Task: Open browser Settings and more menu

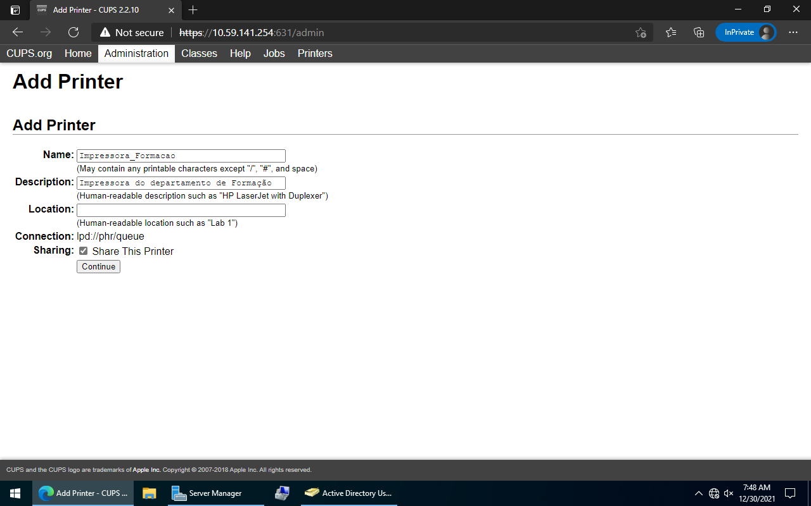Action: point(793,32)
